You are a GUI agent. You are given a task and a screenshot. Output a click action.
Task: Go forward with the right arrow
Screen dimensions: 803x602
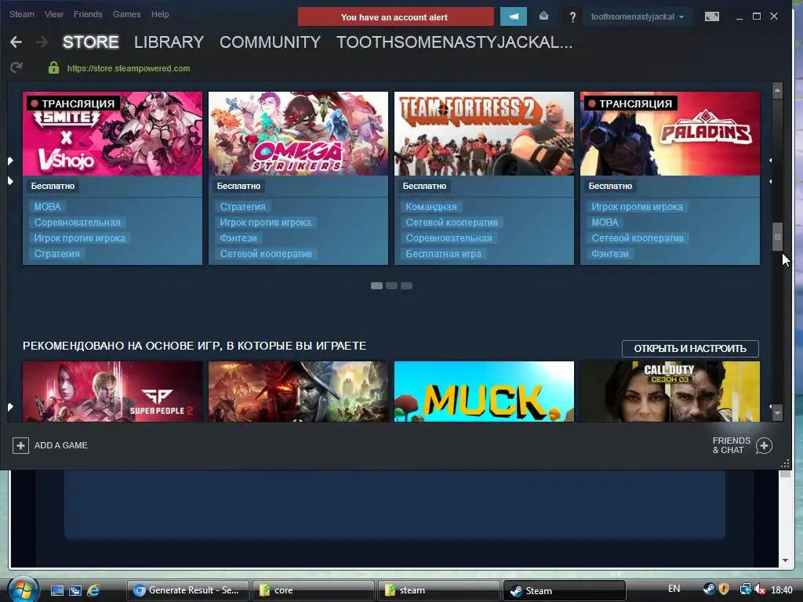42,42
